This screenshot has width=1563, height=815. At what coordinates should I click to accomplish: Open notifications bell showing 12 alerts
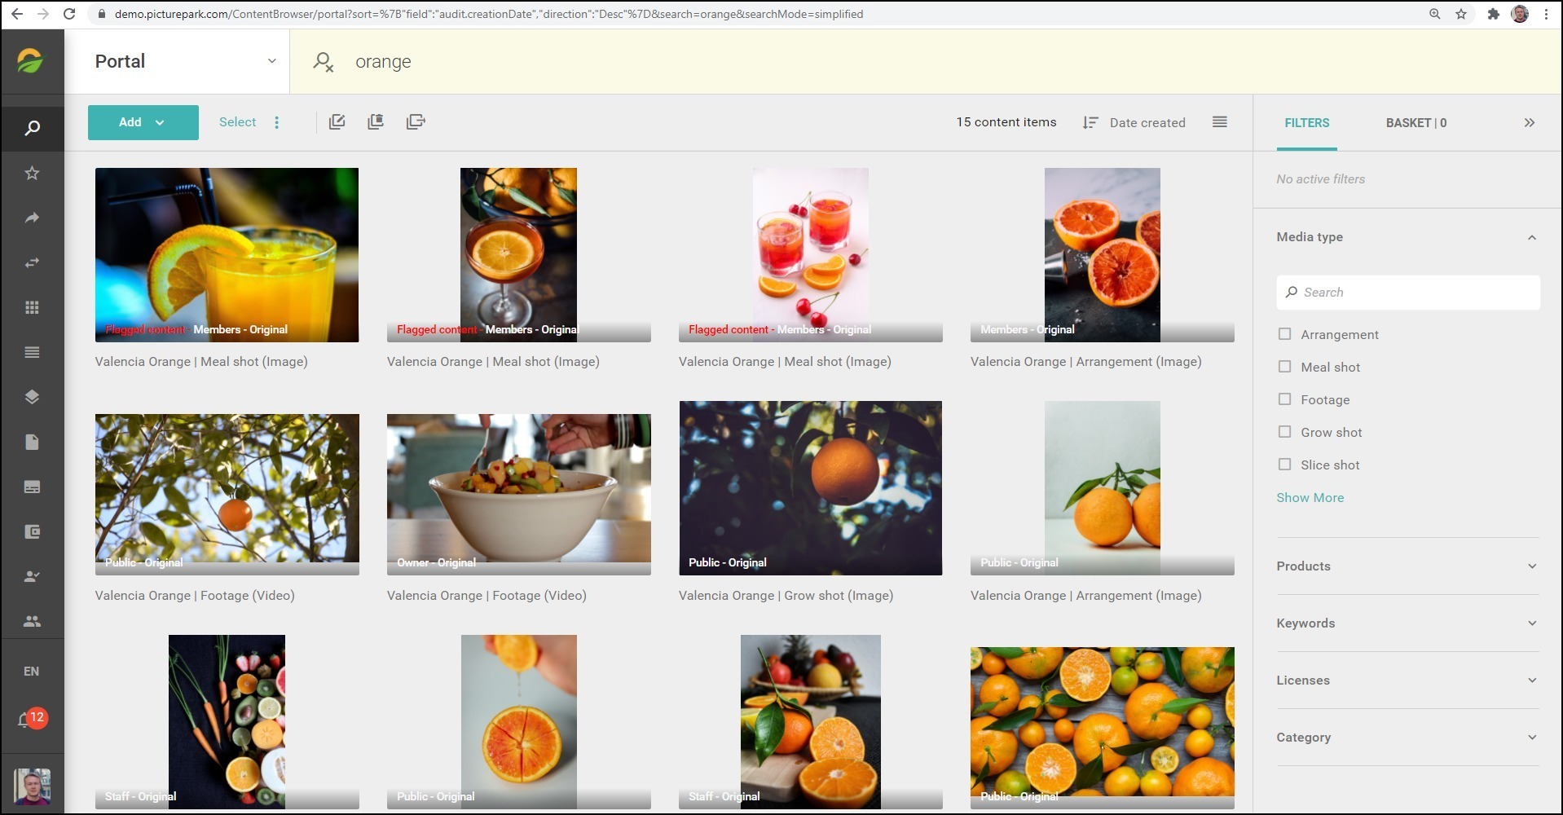pos(26,720)
